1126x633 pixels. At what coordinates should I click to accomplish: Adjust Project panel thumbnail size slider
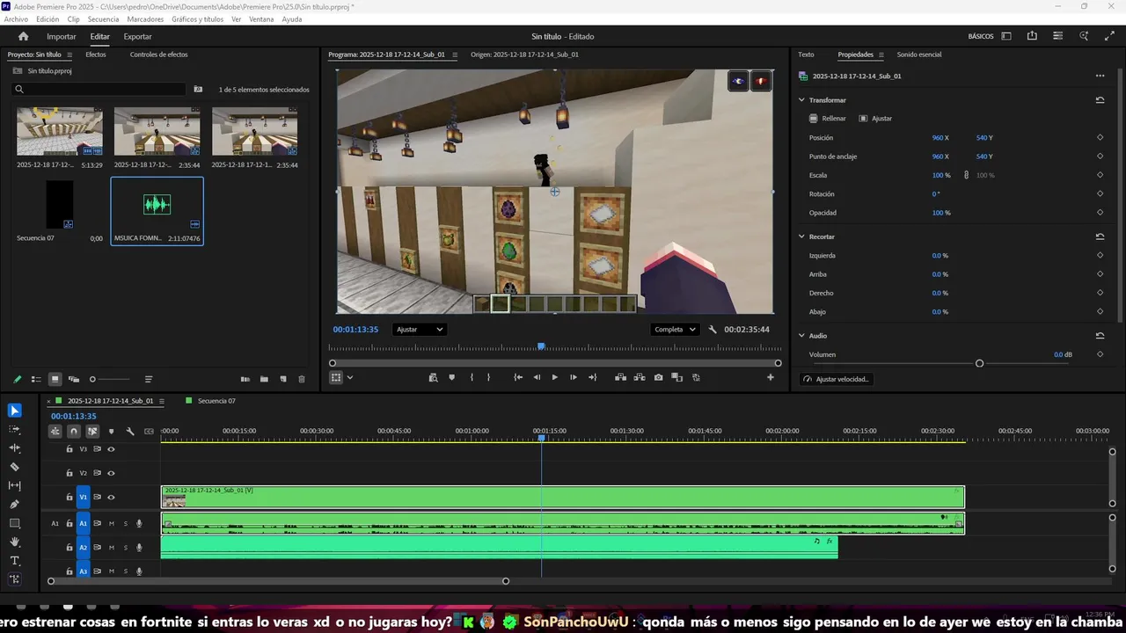[x=92, y=380]
